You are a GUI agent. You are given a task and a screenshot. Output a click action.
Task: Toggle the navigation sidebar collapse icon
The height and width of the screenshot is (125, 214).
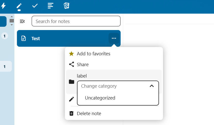[22, 21]
